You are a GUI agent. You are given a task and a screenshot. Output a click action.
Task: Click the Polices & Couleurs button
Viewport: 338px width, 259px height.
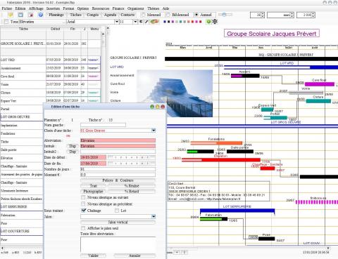118,180
